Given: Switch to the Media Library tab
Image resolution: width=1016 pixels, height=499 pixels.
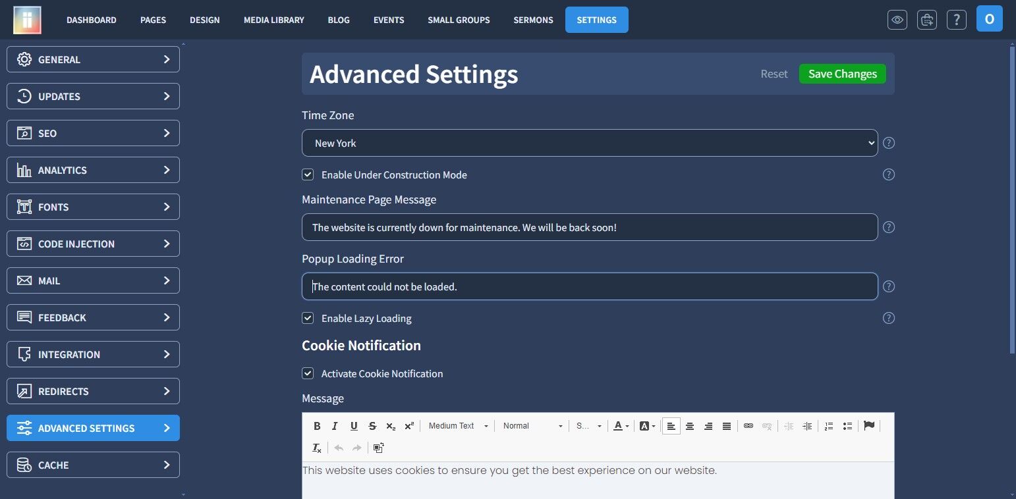Looking at the screenshot, I should point(274,20).
